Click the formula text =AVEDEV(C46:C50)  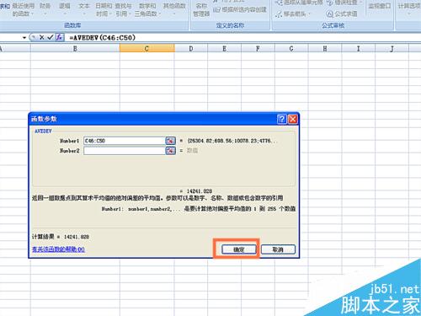pos(103,38)
